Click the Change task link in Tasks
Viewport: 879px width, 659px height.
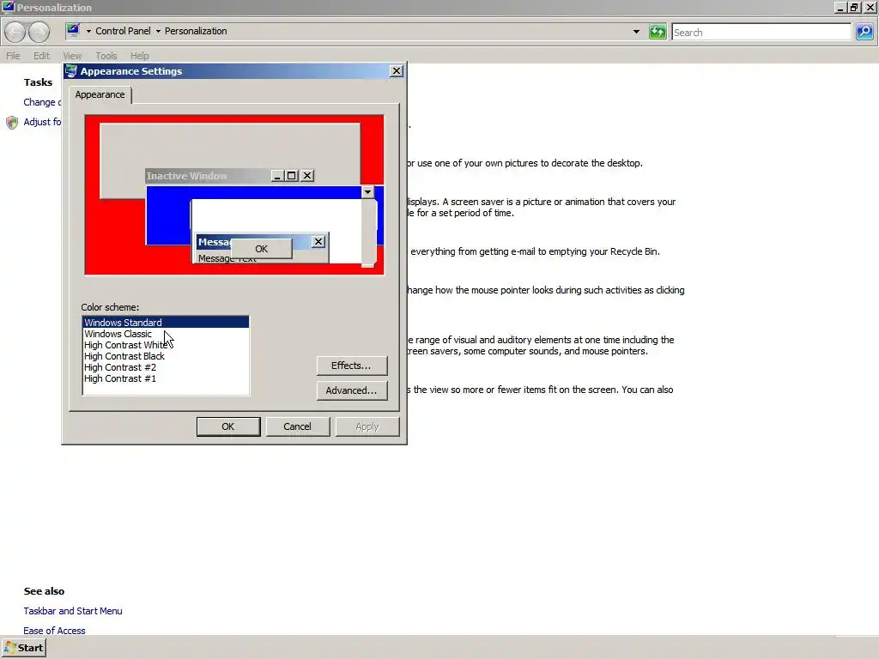click(42, 102)
